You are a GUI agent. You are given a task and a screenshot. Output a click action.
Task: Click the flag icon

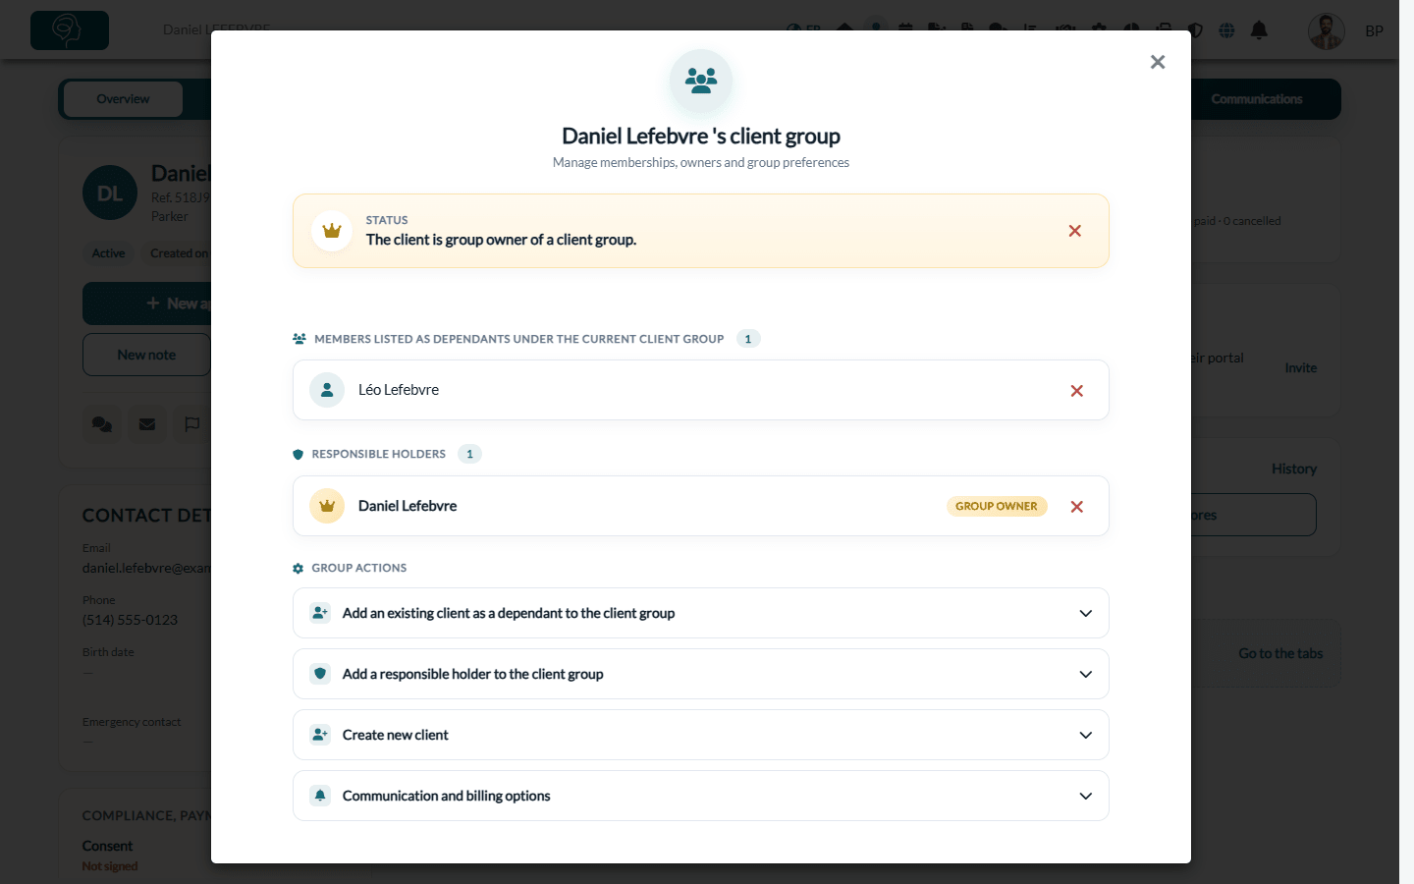coord(192,424)
